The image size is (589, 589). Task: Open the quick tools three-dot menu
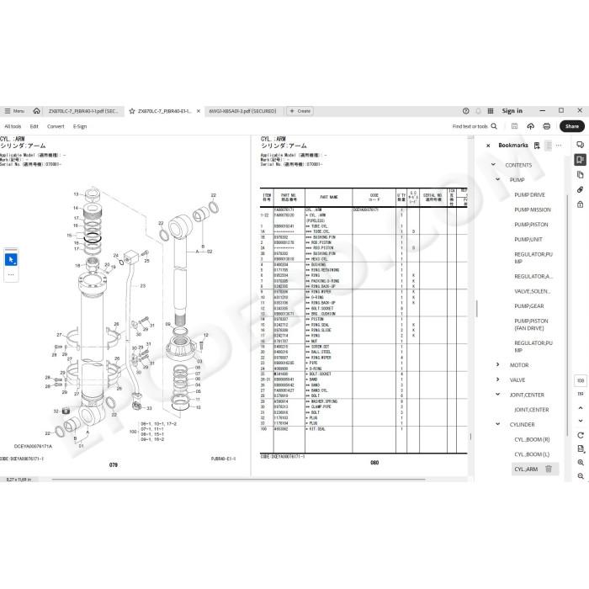tap(11, 274)
